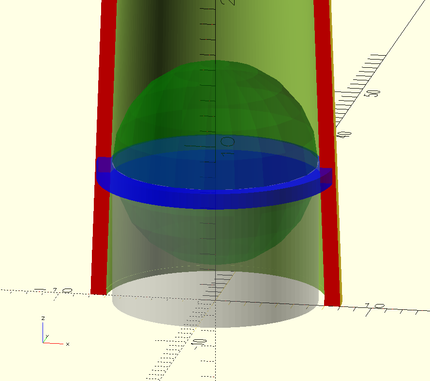
Task: Click the "10" label on the right X axis
Action: click(x=375, y=305)
